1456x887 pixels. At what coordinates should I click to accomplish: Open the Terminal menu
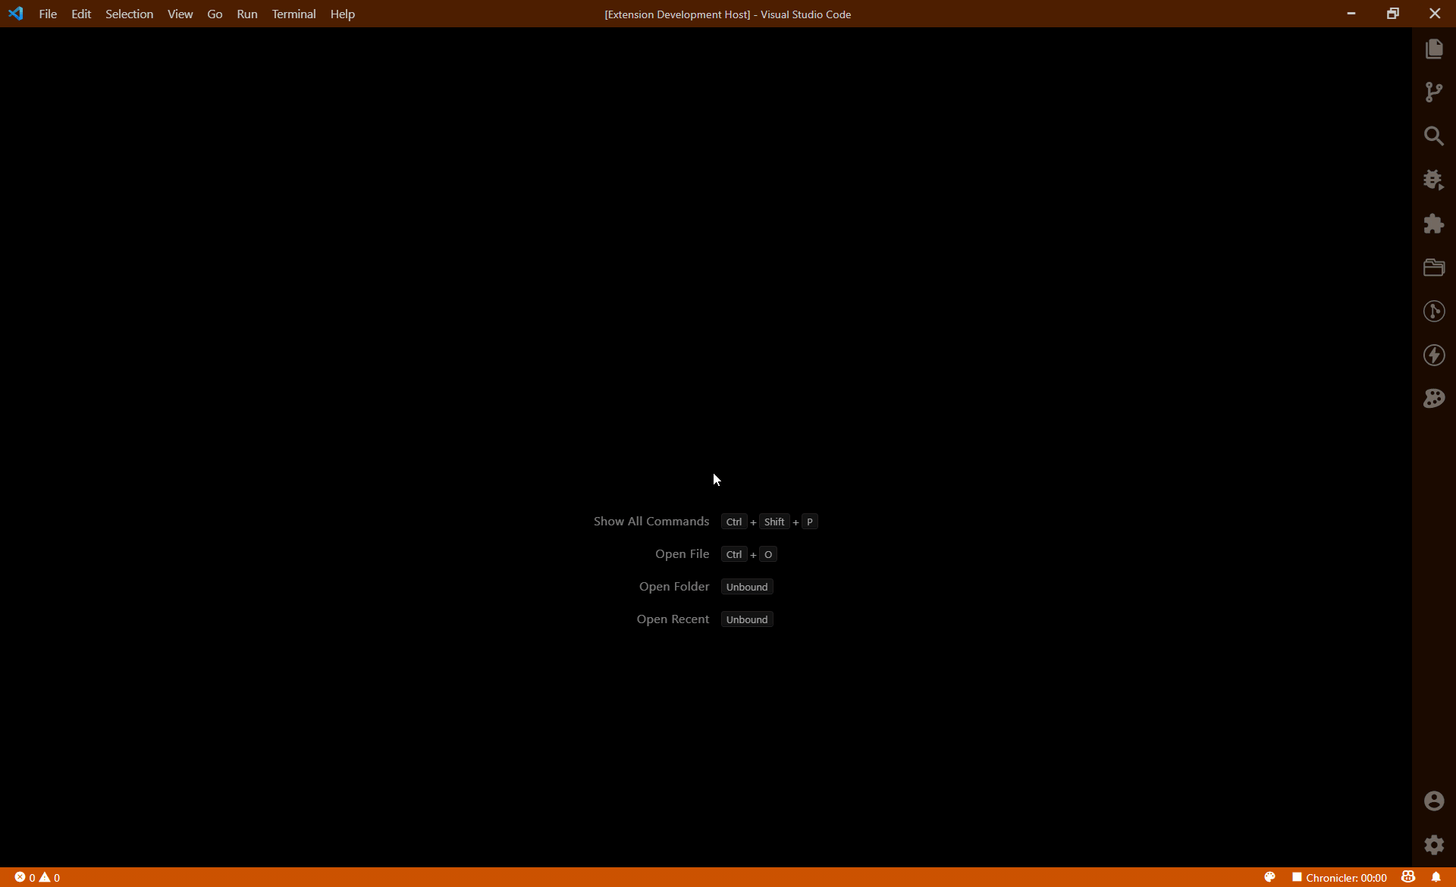[x=293, y=14]
